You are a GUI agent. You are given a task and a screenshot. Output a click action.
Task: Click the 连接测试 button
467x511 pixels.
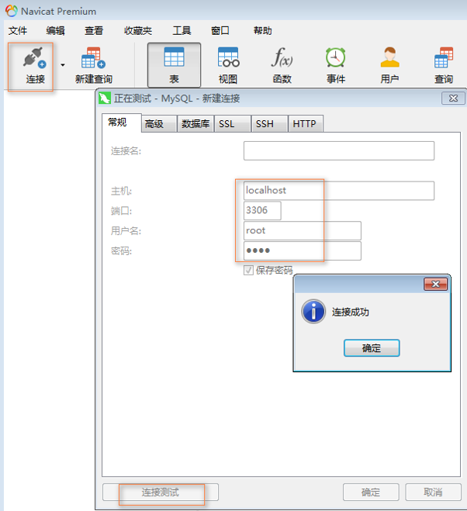click(161, 492)
